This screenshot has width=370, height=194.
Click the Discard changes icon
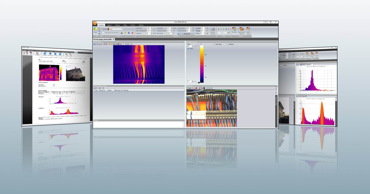click(x=213, y=30)
